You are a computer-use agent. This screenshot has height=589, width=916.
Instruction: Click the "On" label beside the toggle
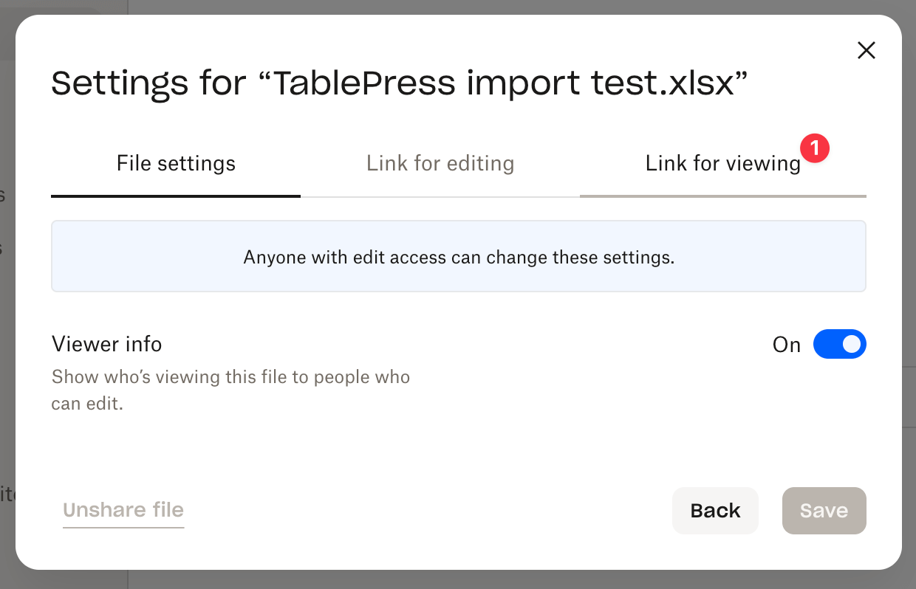[786, 344]
